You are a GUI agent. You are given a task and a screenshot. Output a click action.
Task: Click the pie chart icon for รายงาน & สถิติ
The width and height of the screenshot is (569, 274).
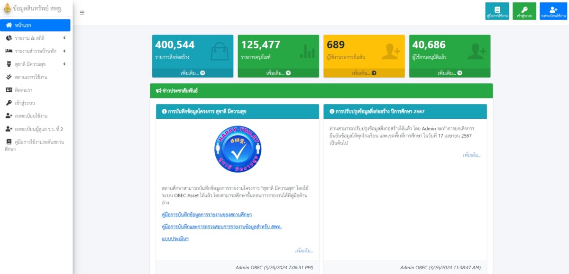pyautogui.click(x=9, y=38)
